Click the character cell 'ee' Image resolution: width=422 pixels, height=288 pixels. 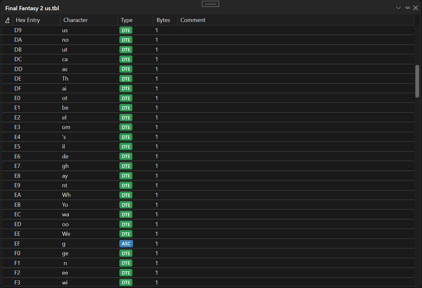point(65,273)
